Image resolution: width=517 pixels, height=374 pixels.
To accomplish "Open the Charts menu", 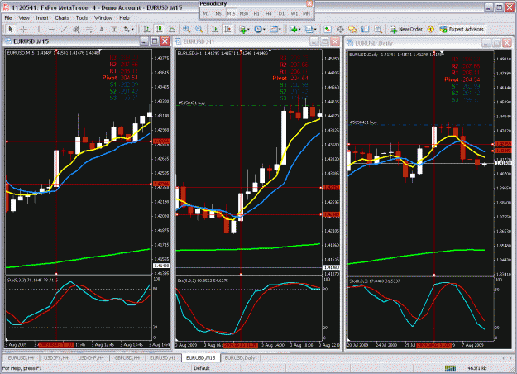I will [x=62, y=18].
